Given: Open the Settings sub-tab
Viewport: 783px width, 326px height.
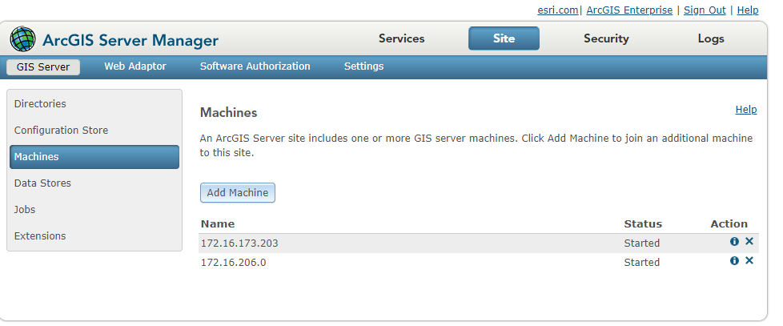Looking at the screenshot, I should coord(364,66).
